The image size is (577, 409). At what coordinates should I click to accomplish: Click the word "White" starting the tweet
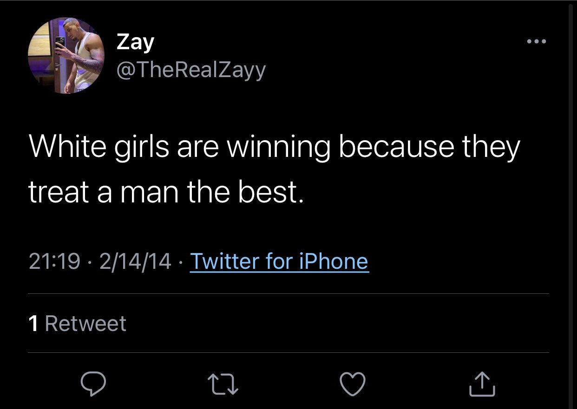pos(68,148)
